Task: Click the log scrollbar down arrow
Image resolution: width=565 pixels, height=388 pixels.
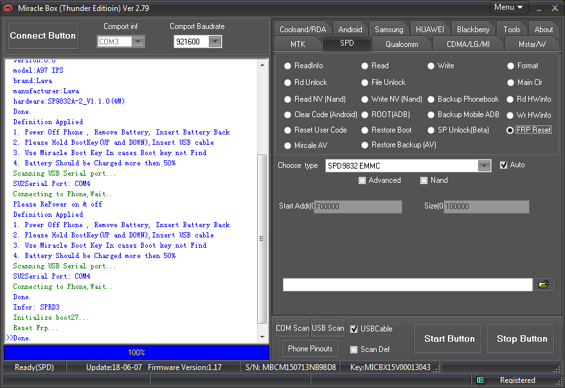Action: [262, 337]
